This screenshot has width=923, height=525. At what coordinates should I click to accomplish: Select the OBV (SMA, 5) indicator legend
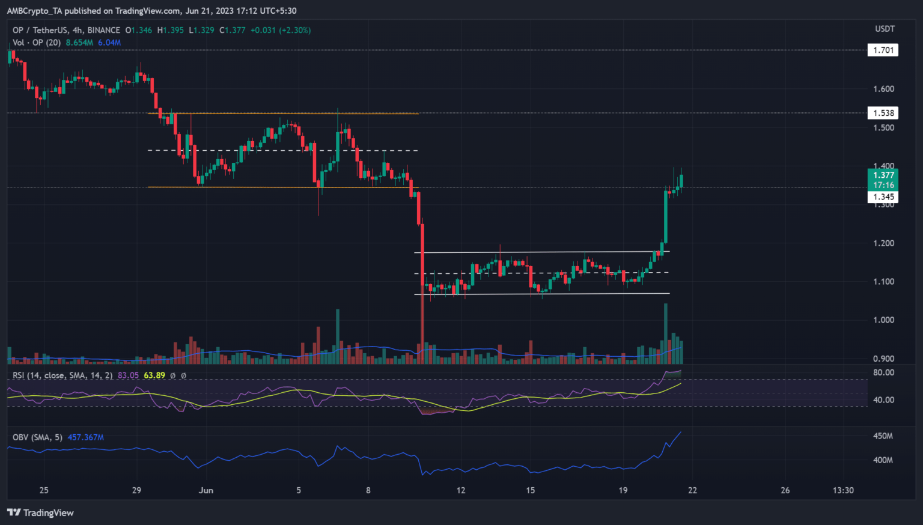(37, 437)
